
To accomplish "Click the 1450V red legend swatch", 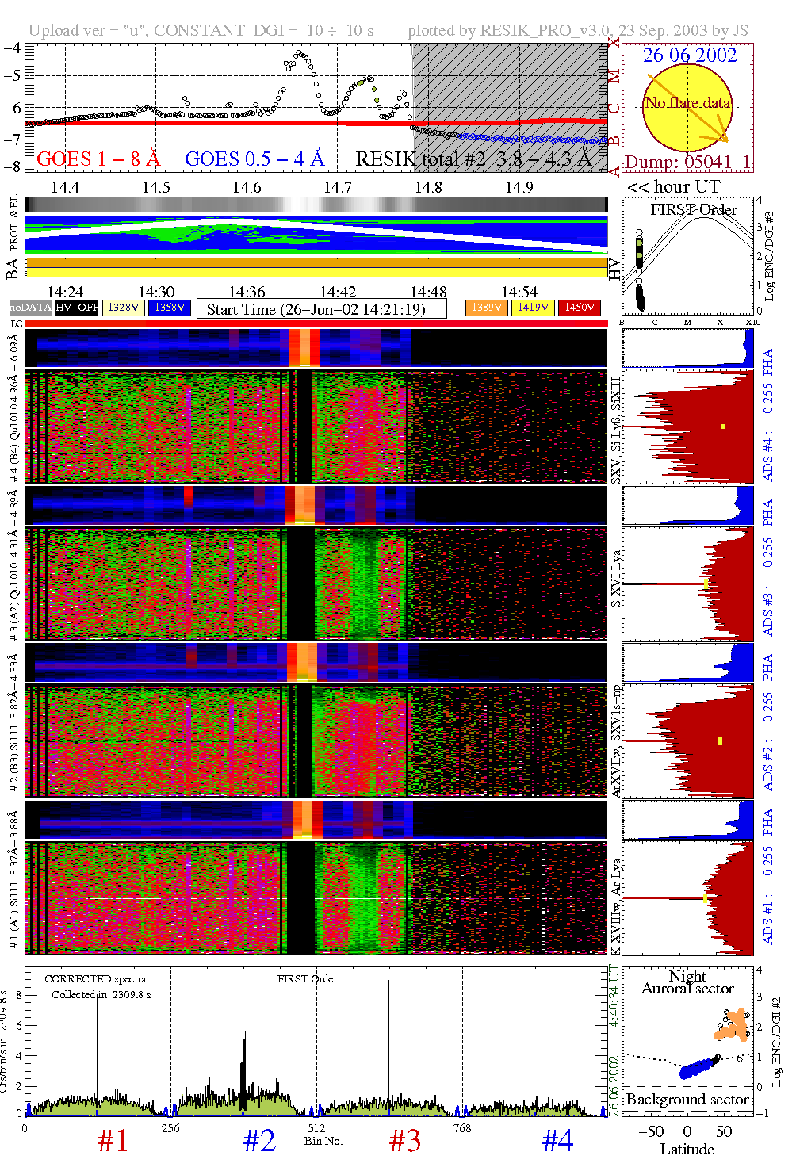I will tap(579, 308).
